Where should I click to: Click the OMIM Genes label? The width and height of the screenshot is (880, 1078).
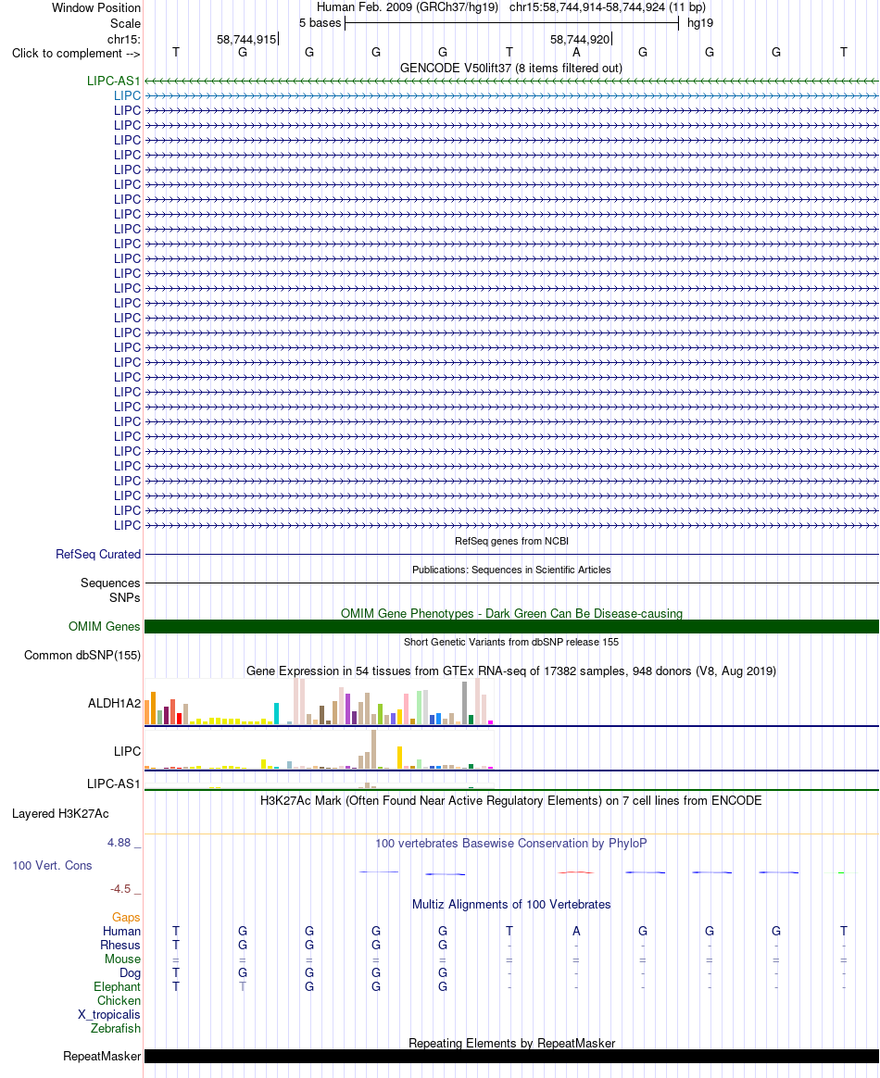point(104,626)
